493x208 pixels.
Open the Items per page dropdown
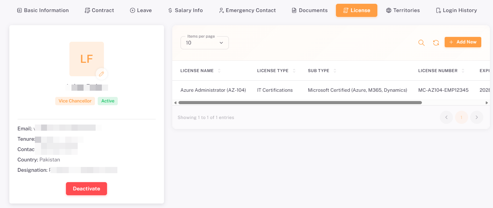pyautogui.click(x=205, y=43)
